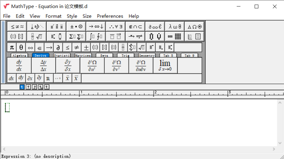Insert the Δy/Δx expression

click(44, 65)
